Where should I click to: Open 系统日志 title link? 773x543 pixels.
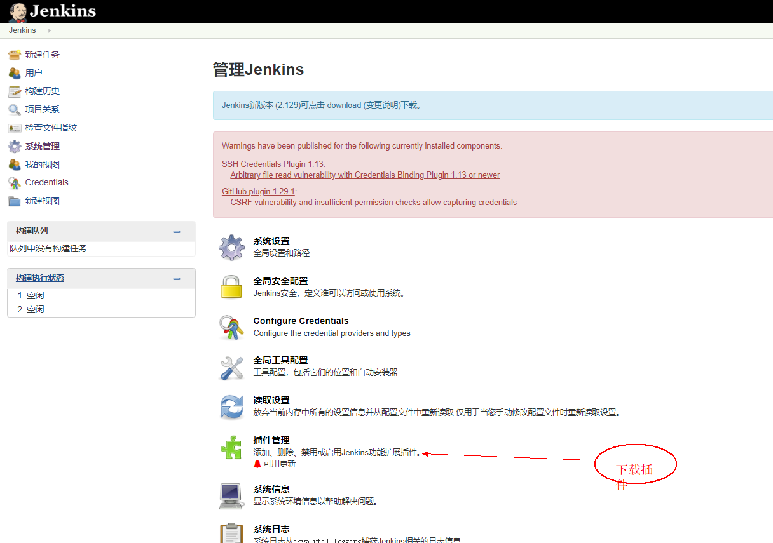pos(271,530)
